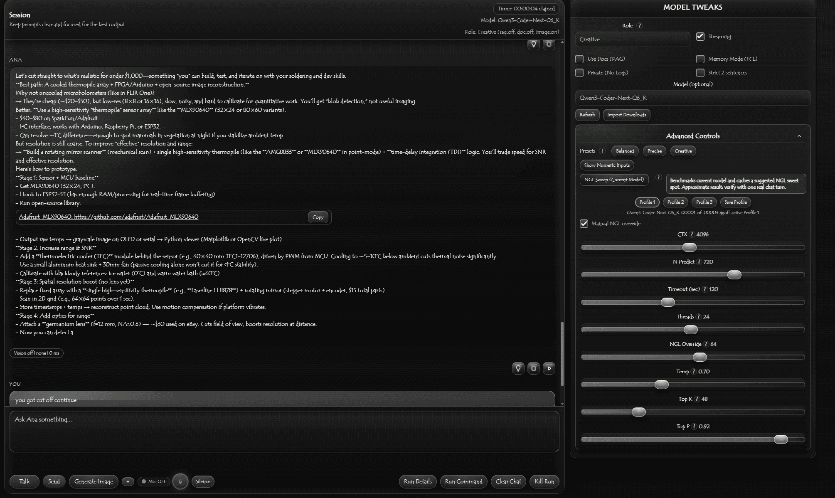Click the help icon next to Presets
835x498 pixels.
click(602, 151)
